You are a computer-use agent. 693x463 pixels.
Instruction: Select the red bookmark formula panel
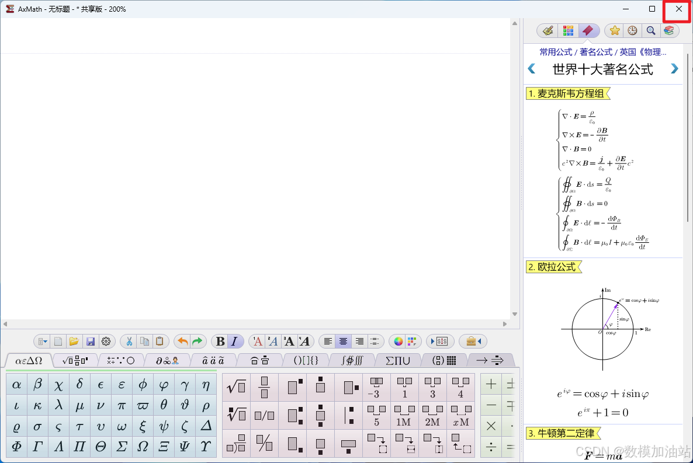pyautogui.click(x=588, y=30)
